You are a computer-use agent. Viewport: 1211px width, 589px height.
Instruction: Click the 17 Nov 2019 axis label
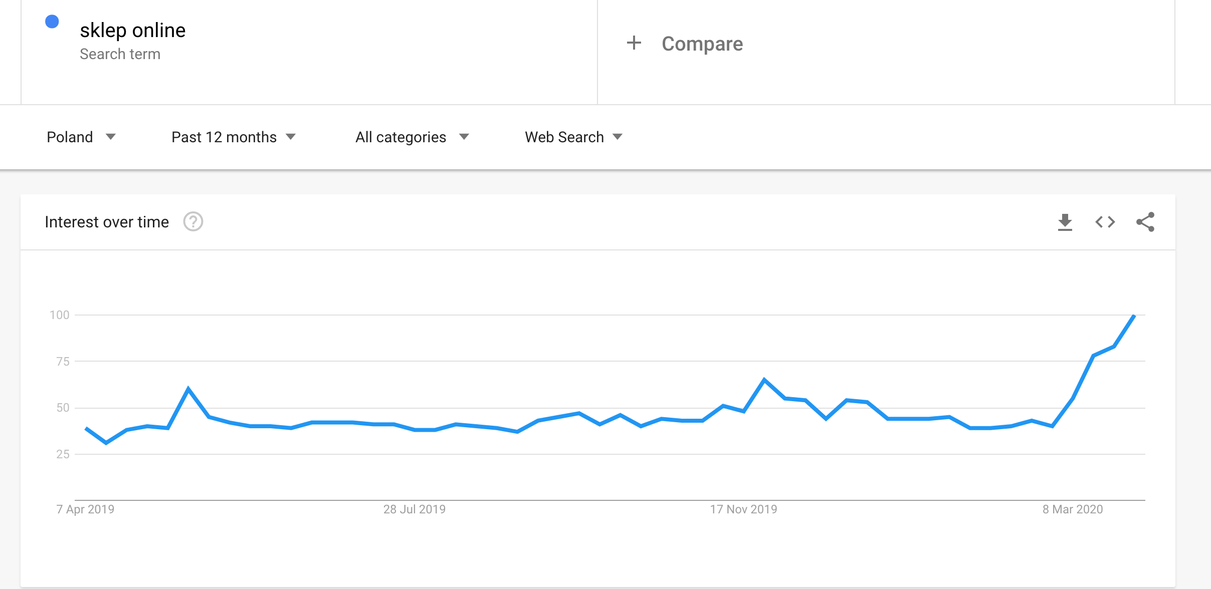pyautogui.click(x=743, y=509)
